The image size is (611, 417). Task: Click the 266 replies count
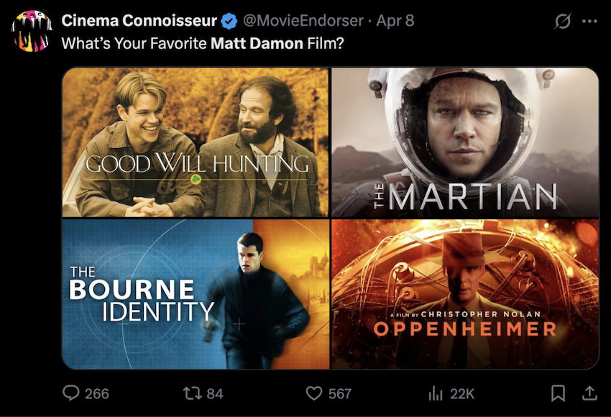pos(96,393)
